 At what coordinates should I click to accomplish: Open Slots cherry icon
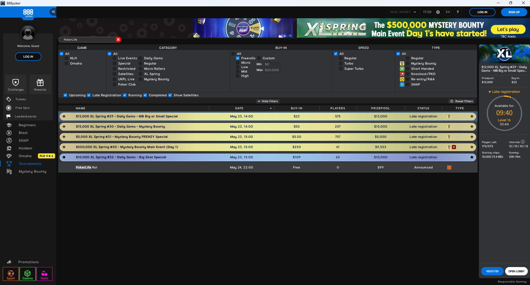tap(44, 274)
